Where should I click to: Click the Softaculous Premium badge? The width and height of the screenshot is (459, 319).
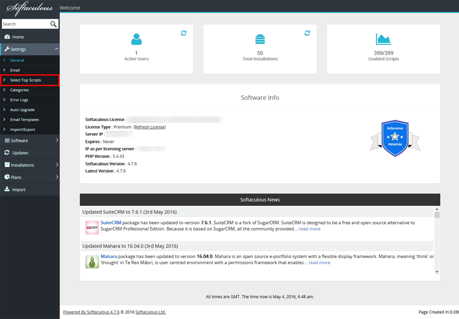[395, 138]
